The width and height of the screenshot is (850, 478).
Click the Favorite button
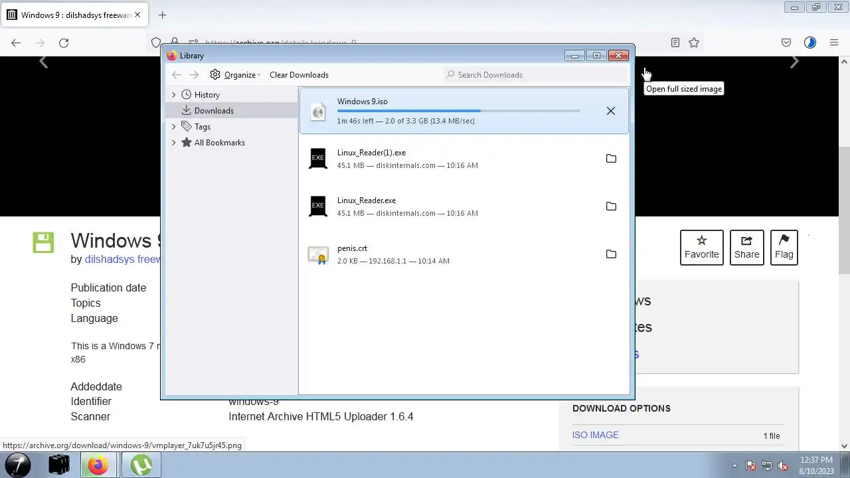[x=702, y=248]
